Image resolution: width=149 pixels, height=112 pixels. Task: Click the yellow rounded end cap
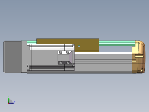tap(139, 57)
